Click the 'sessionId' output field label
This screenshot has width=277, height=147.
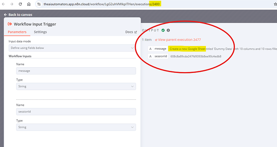[x=161, y=56]
